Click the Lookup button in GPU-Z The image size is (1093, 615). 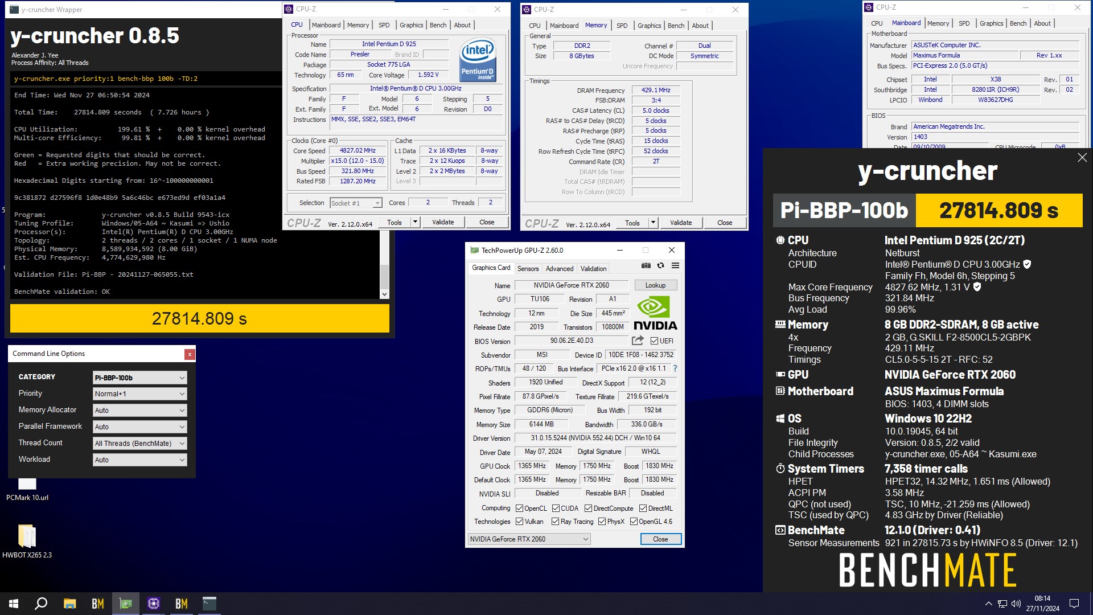click(x=655, y=285)
